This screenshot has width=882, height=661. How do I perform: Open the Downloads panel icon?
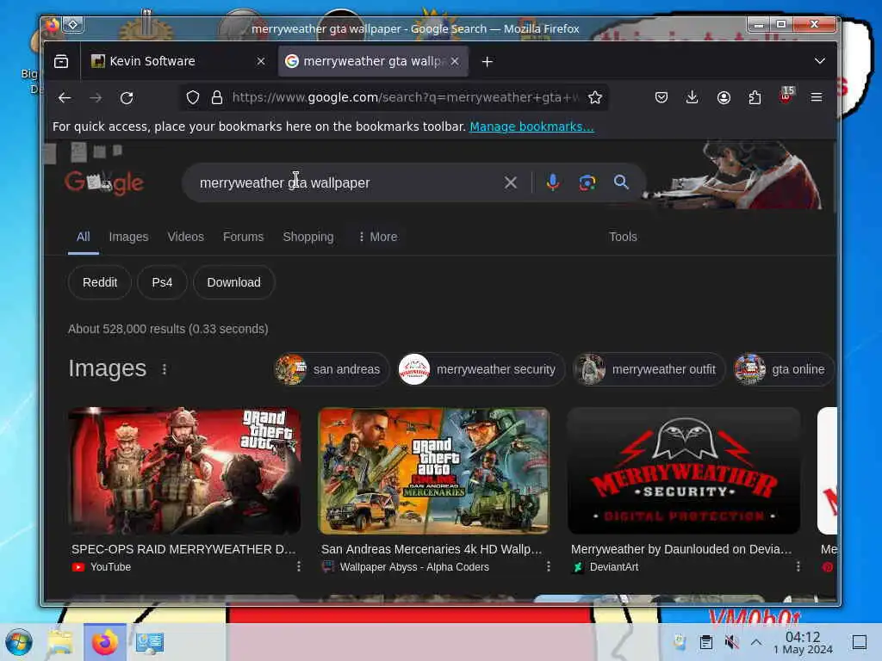[693, 98]
